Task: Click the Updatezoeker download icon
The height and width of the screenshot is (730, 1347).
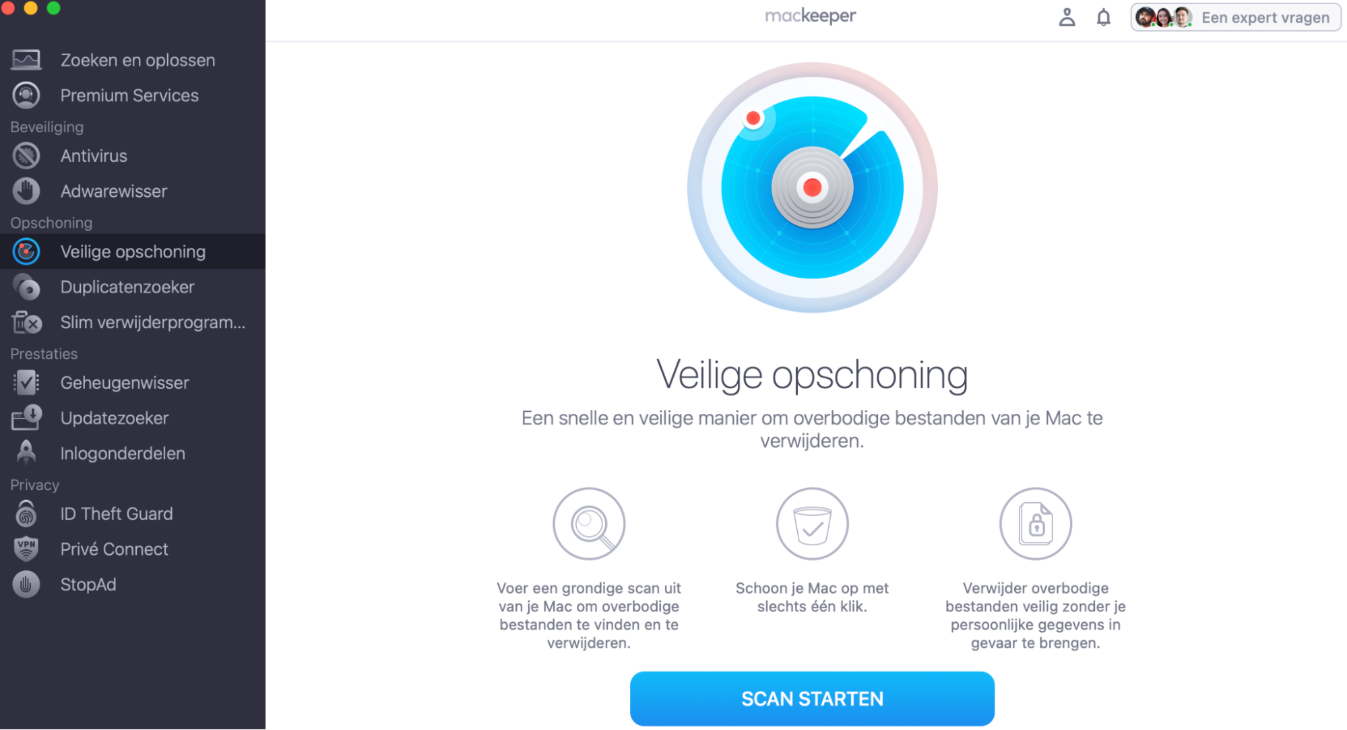Action: pyautogui.click(x=26, y=418)
